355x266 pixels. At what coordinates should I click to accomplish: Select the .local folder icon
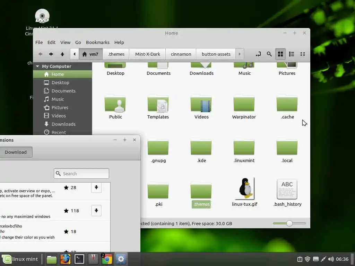click(287, 148)
